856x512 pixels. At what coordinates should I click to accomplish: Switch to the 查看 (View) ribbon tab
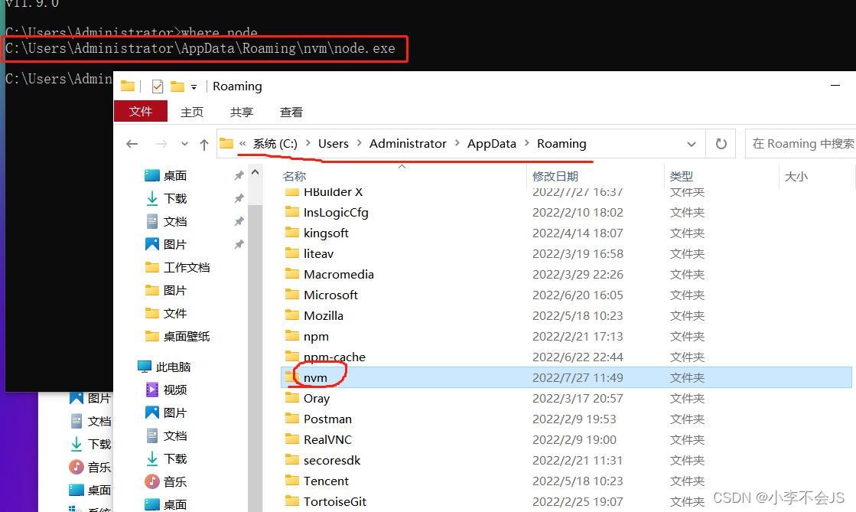tap(291, 111)
